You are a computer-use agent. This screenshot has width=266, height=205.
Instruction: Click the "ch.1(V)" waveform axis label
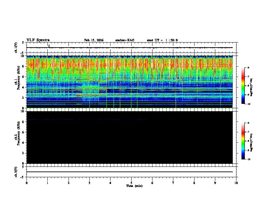pos(16,48)
